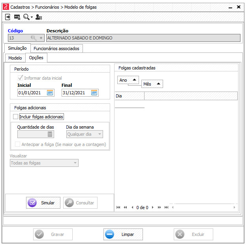Go to first record in navigator

pyautogui.click(x=118, y=208)
